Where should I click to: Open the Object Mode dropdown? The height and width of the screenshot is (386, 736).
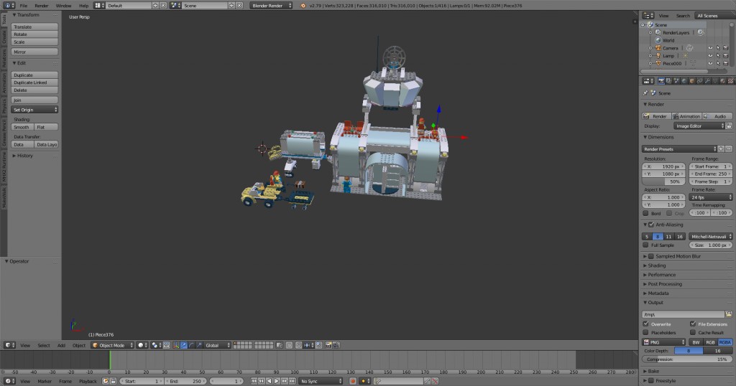pos(112,345)
